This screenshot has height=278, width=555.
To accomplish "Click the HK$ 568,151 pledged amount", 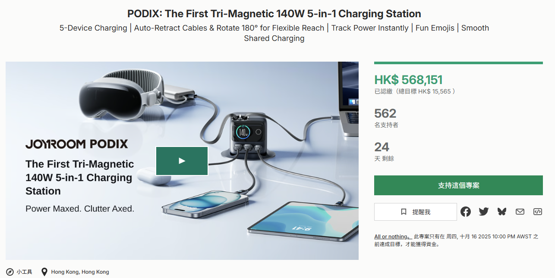I will [x=408, y=80].
